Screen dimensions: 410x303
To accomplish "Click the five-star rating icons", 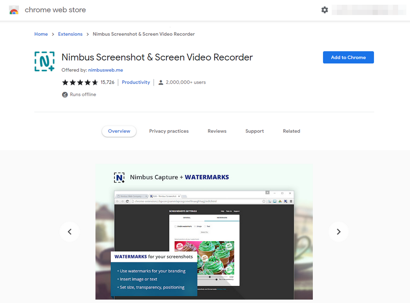I will coord(80,83).
